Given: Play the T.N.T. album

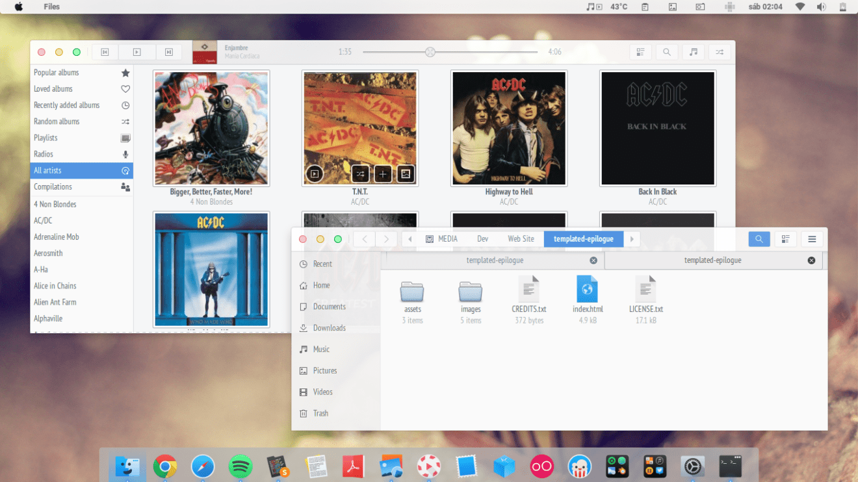Looking at the screenshot, I should (x=314, y=173).
